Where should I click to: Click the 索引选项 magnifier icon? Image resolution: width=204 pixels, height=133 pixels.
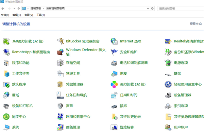[x=168, y=106]
